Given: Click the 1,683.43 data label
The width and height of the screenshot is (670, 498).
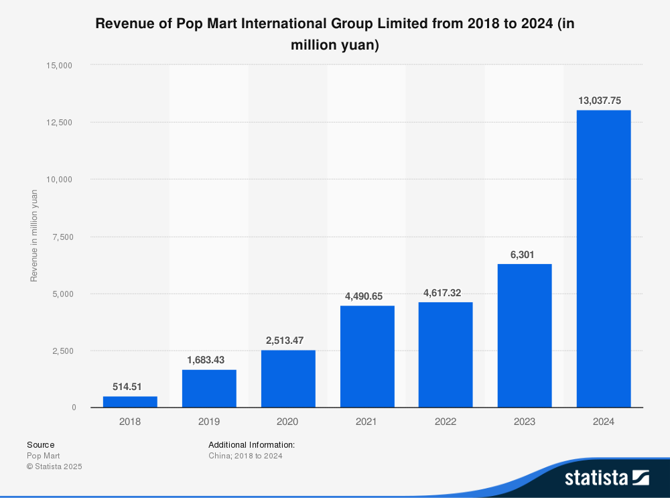Looking at the screenshot, I should pos(206,360).
